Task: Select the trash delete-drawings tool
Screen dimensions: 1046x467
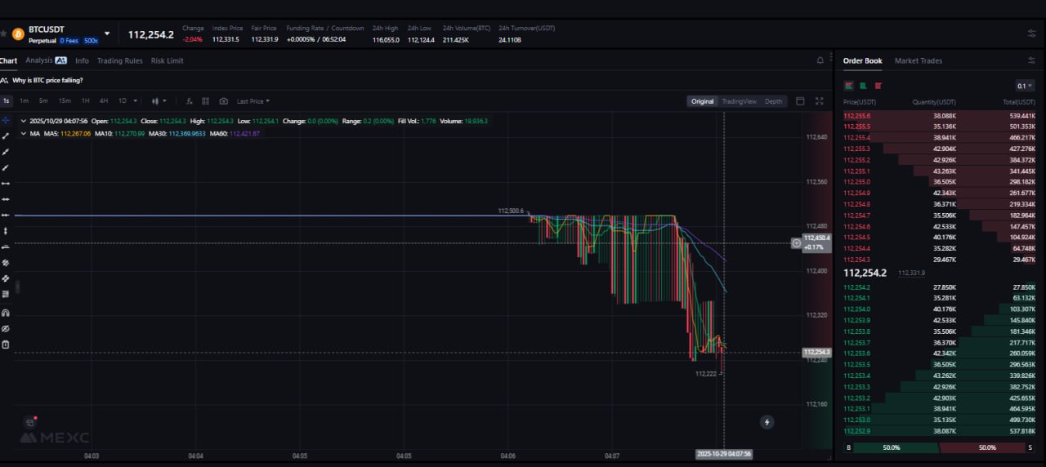Action: (6, 345)
